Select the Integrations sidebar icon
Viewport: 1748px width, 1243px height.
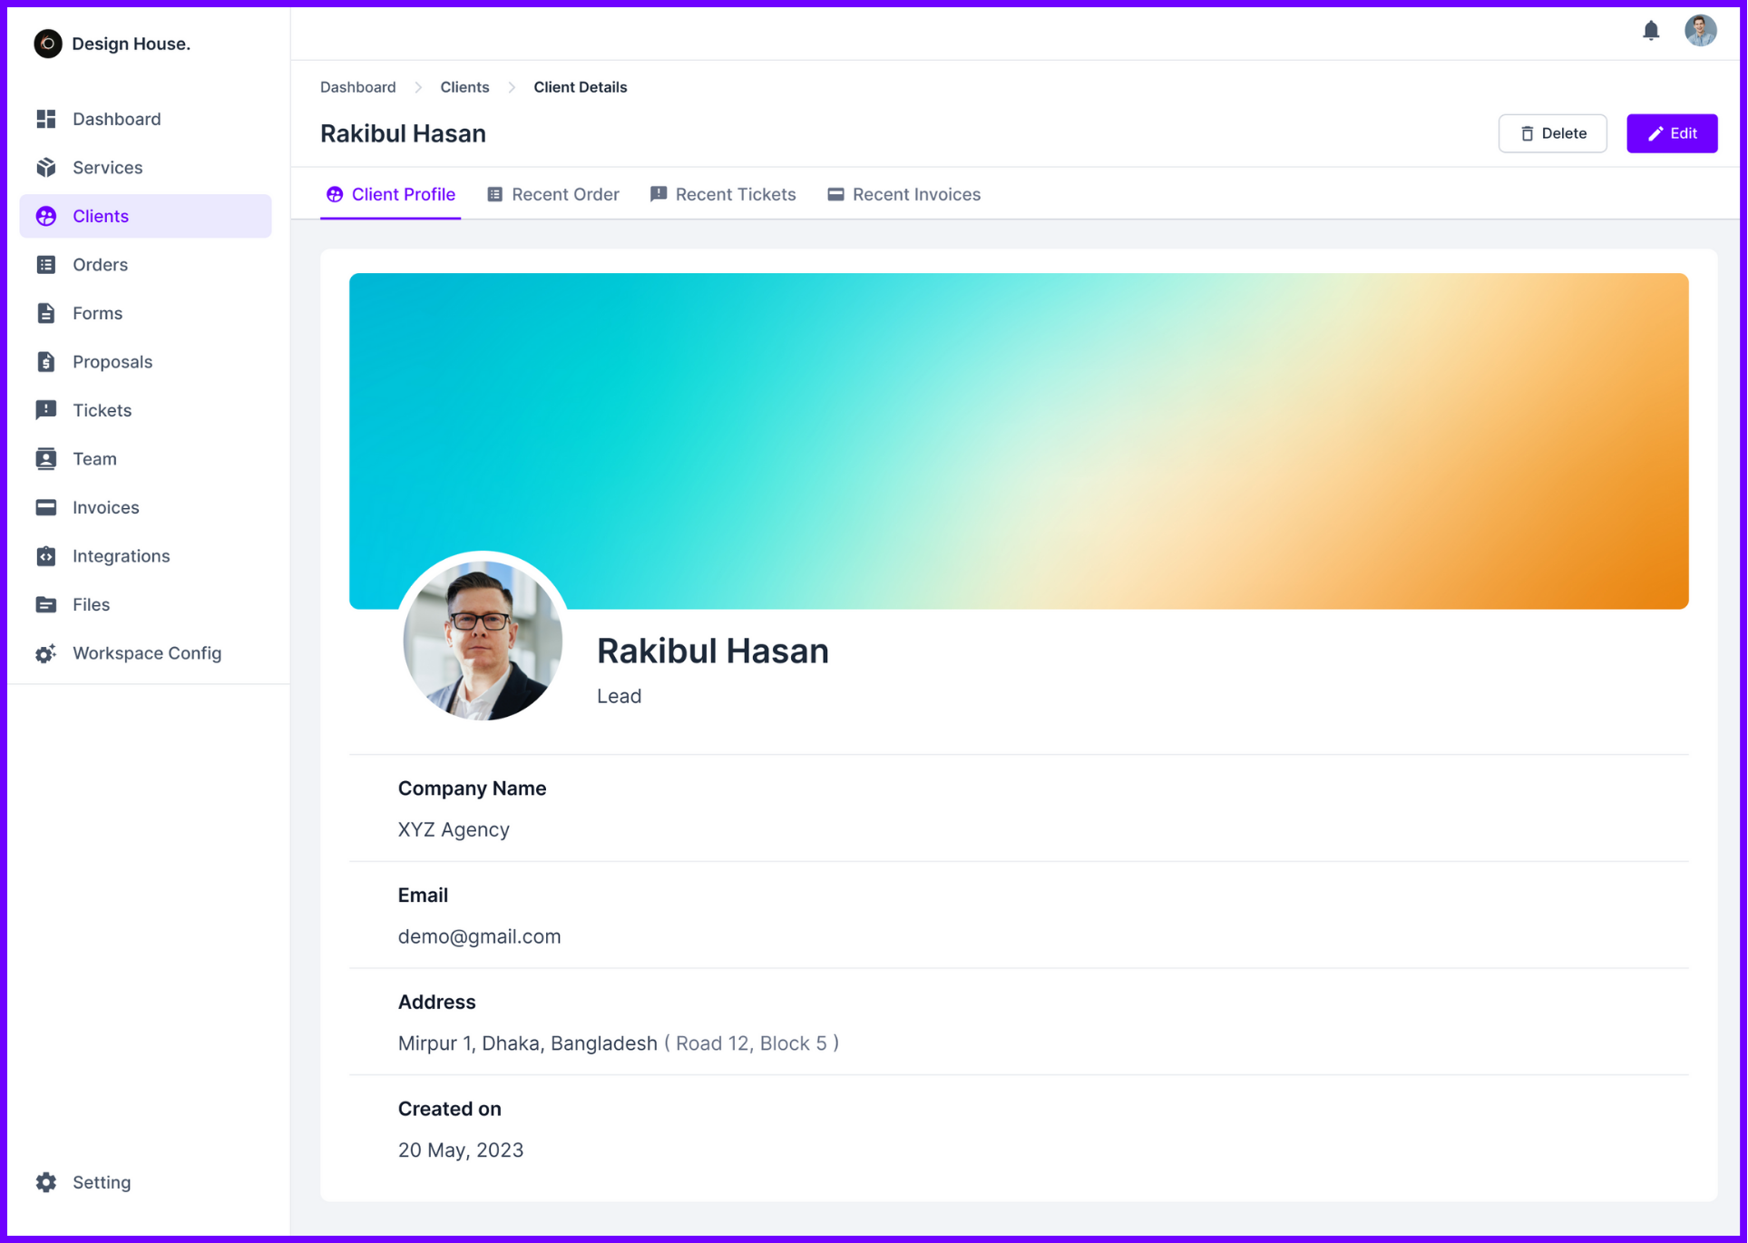click(x=45, y=555)
